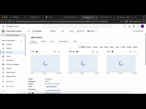Select Clusters in the sidebar
146x109 pixels.
(x=9, y=48)
